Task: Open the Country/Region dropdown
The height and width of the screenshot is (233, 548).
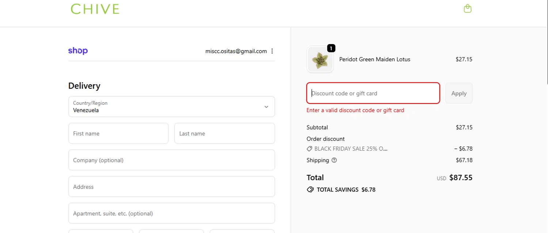Action: [x=171, y=106]
